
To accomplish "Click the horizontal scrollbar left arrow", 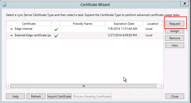I will point(8,86).
